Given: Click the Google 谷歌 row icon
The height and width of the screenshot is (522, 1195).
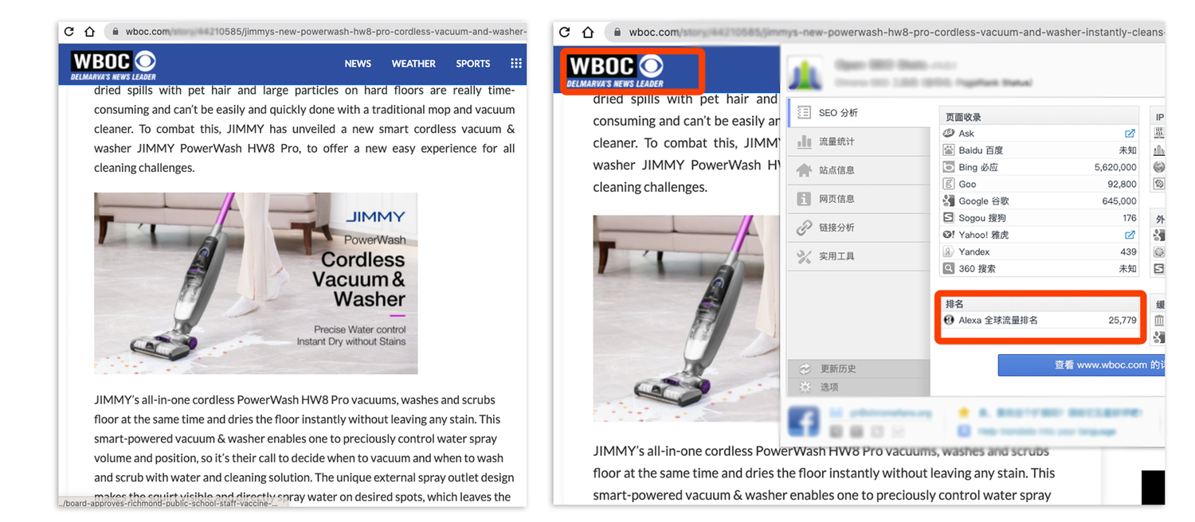Looking at the screenshot, I should [949, 201].
